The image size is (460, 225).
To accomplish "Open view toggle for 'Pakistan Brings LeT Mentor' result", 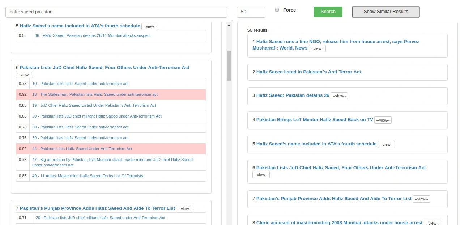I will coord(383,120).
